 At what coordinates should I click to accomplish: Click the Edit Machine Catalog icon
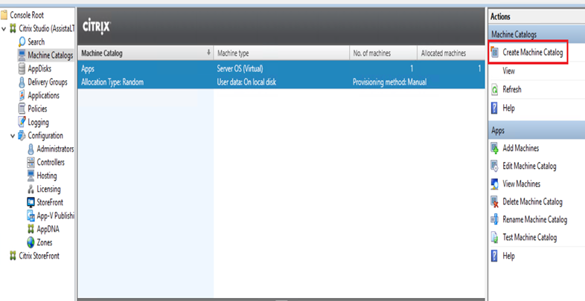495,166
